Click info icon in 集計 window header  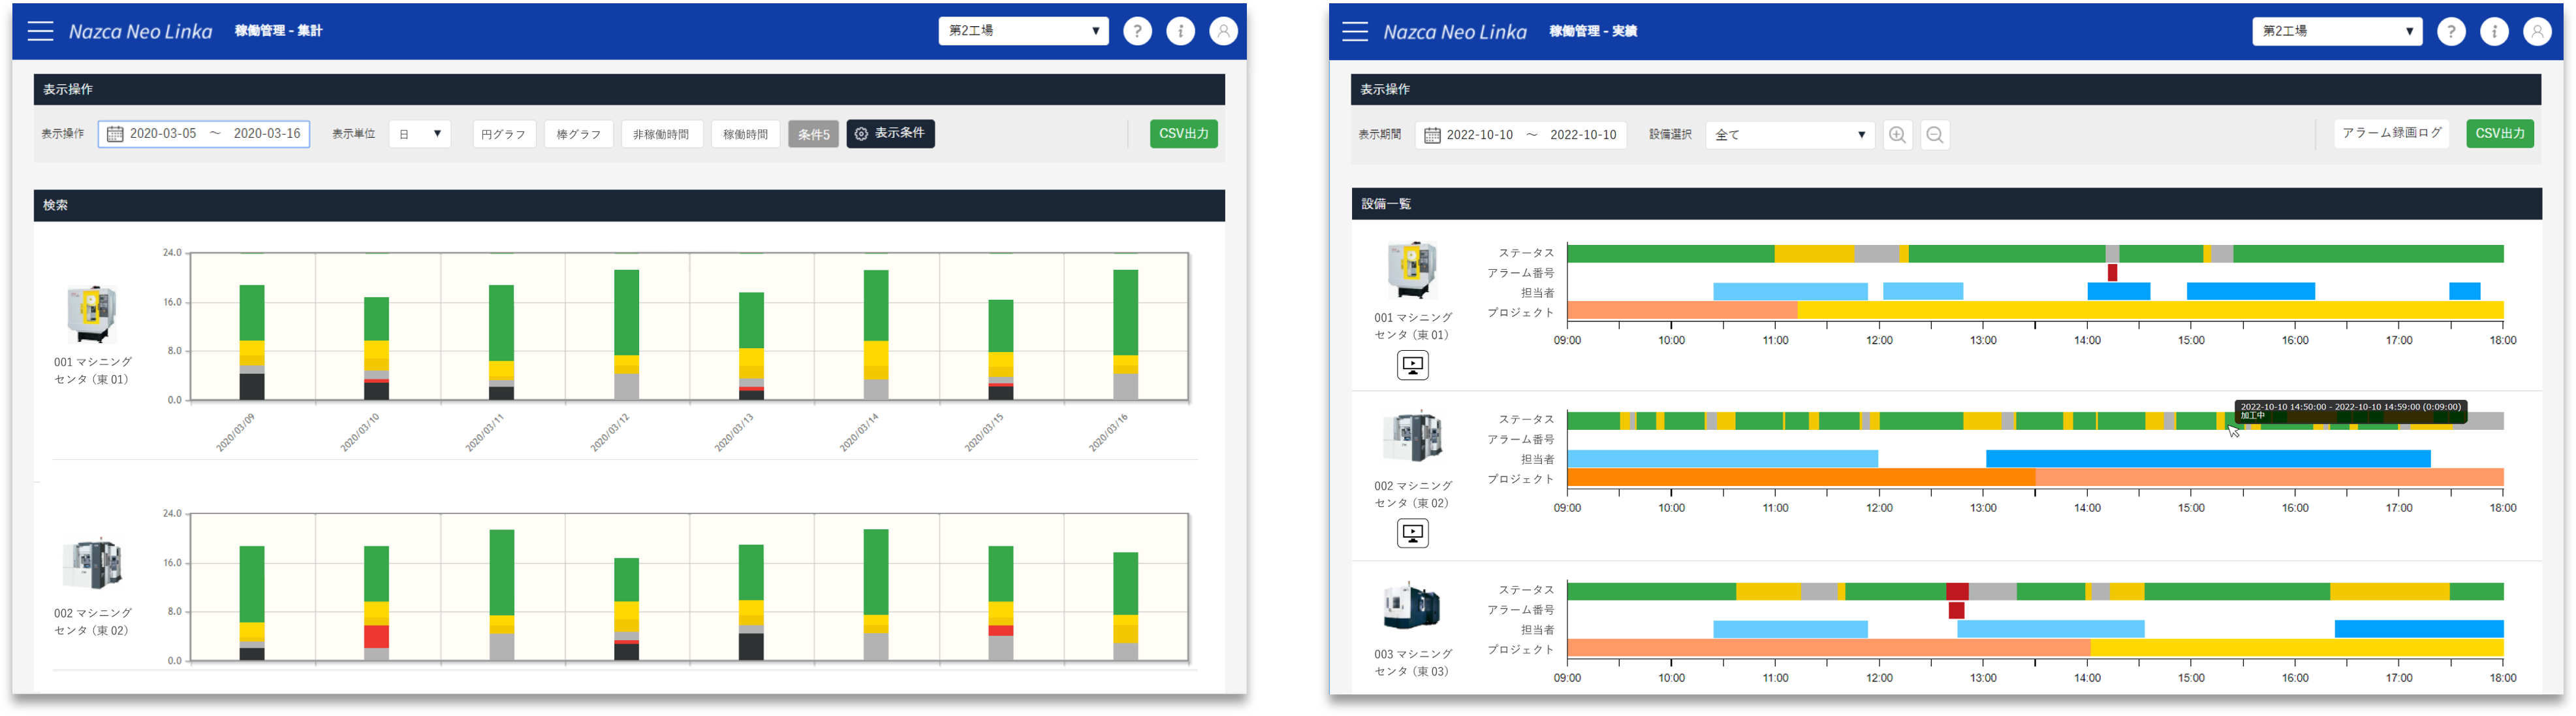pyautogui.click(x=1180, y=31)
